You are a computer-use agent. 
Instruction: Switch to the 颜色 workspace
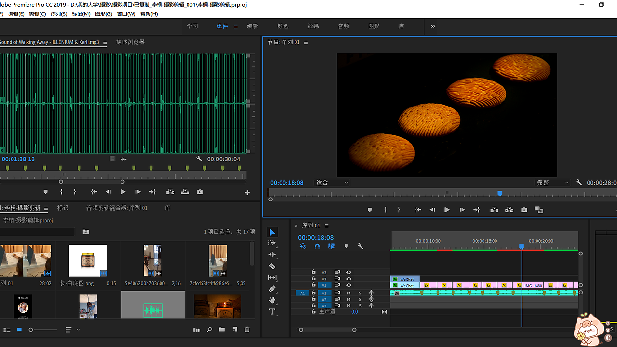click(282, 26)
